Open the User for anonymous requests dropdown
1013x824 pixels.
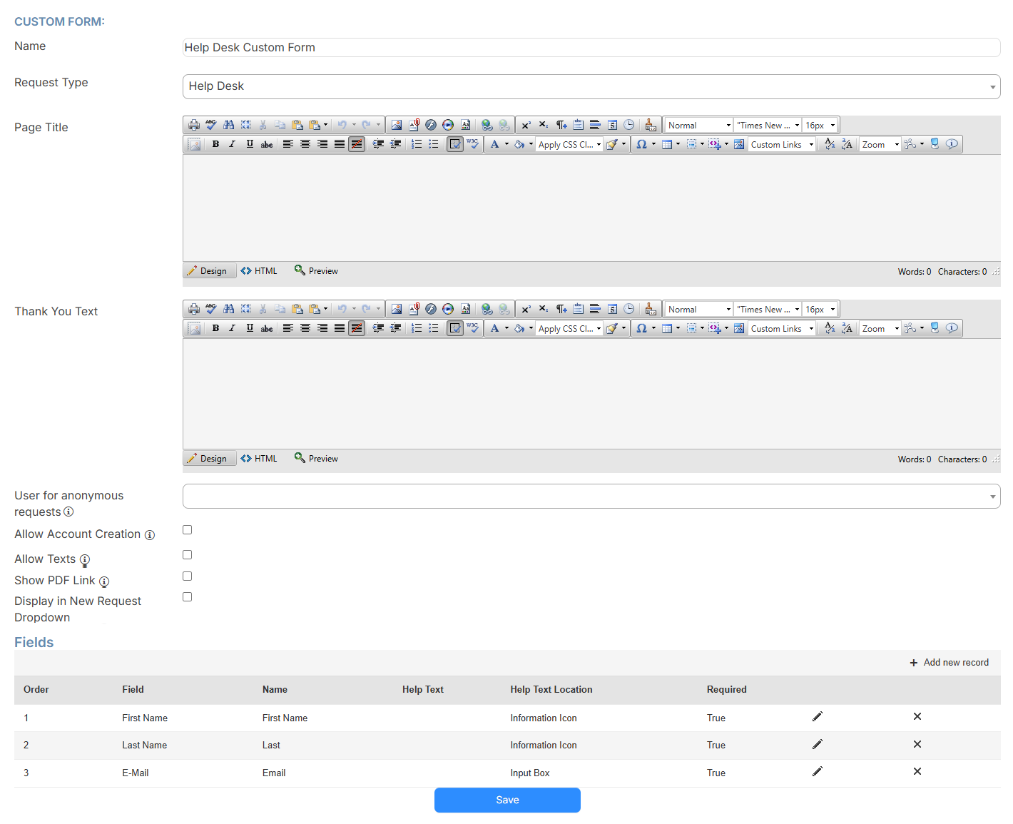[992, 496]
